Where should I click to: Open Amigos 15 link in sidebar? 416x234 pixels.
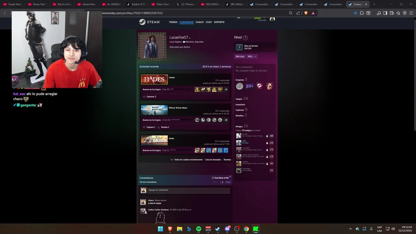pos(242,126)
